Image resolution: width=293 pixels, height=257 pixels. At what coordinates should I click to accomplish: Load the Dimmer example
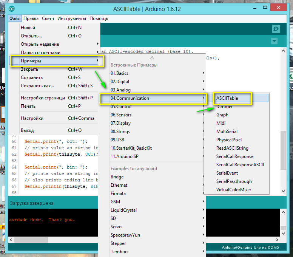[x=237, y=107]
